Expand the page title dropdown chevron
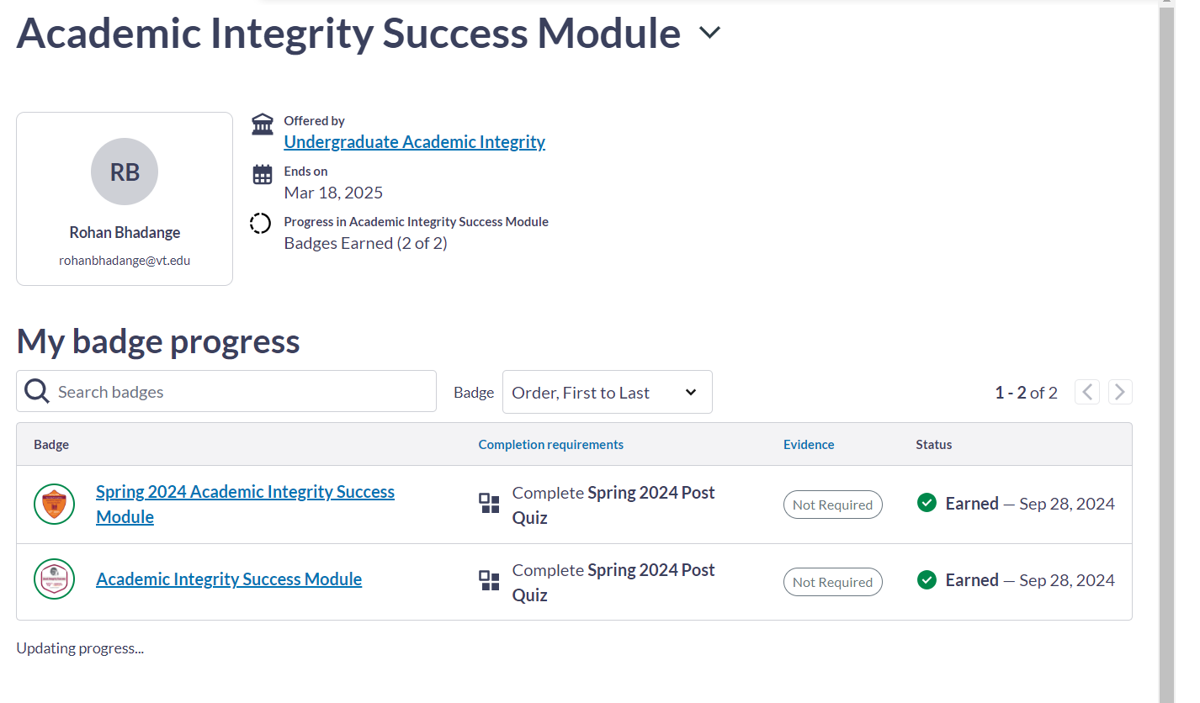1200x703 pixels. [709, 33]
